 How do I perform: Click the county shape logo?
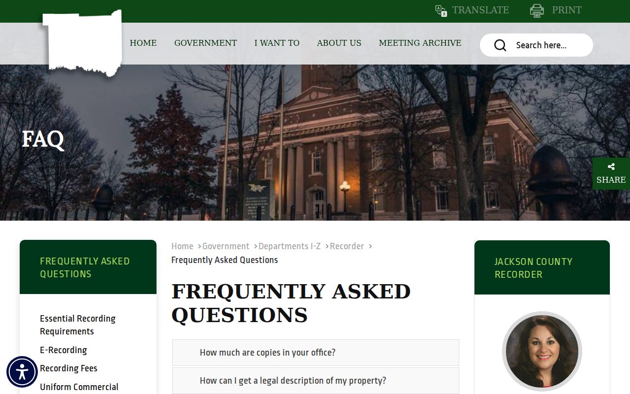(x=83, y=43)
